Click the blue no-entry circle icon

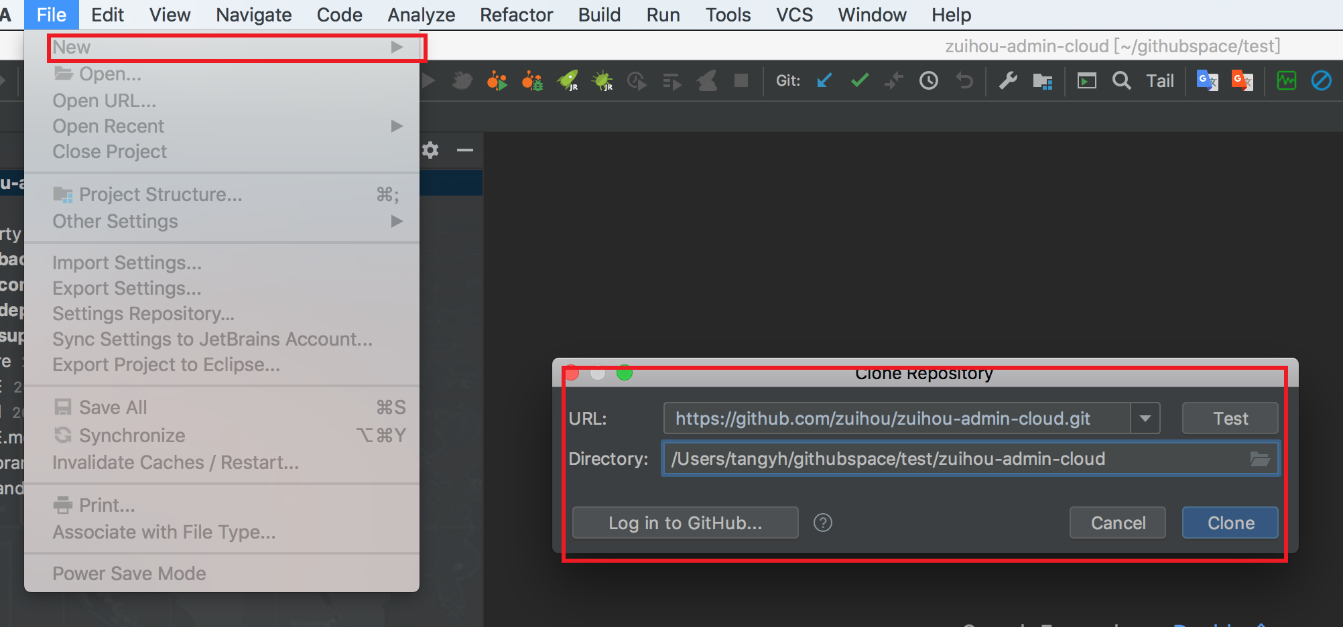point(1322,81)
